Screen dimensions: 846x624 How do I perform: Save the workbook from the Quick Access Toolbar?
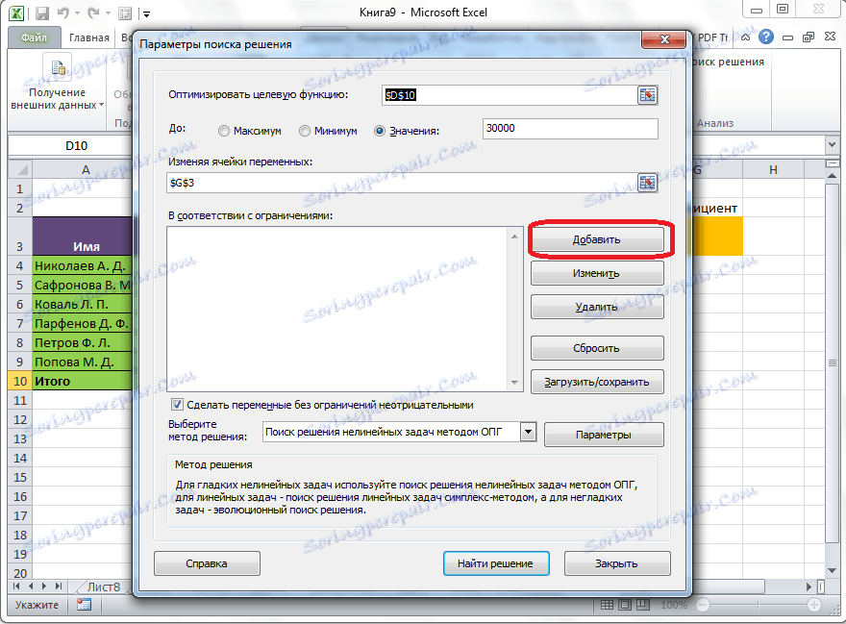(x=42, y=13)
